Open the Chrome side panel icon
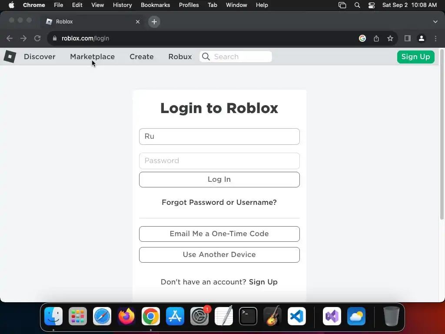 pos(408,38)
